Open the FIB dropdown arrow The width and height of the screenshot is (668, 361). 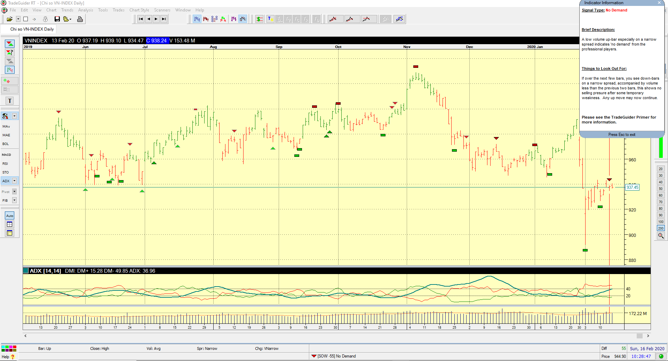click(14, 200)
